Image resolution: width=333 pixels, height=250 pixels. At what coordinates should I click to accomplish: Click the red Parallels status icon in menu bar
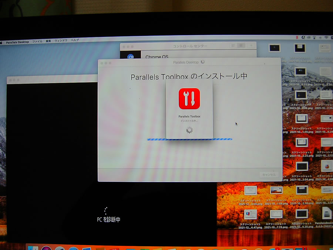[297, 37]
